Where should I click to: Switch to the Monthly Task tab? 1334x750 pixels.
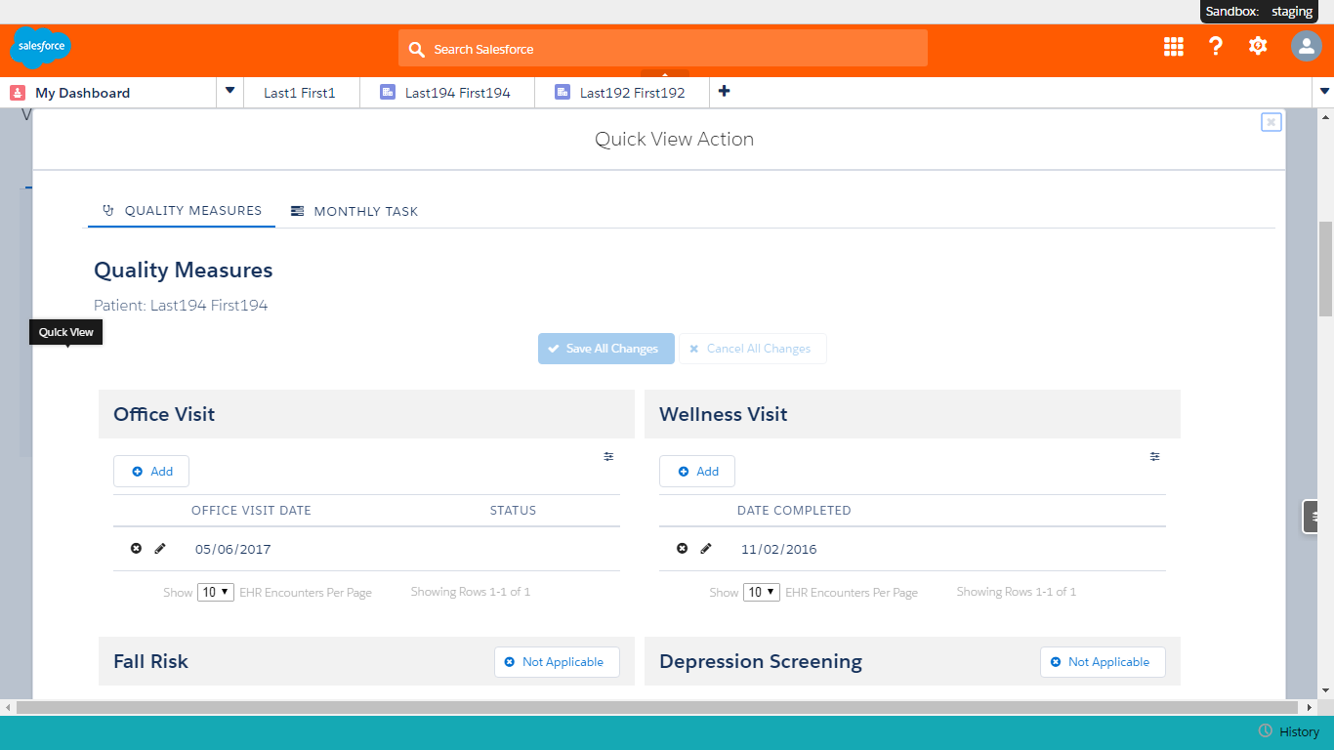[354, 211]
